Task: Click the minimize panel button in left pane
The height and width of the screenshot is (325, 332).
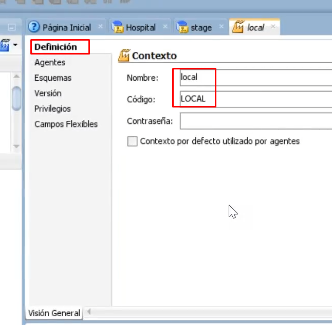Action: 12,27
